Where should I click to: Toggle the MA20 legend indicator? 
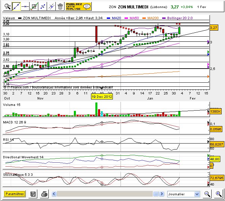(x=114, y=18)
